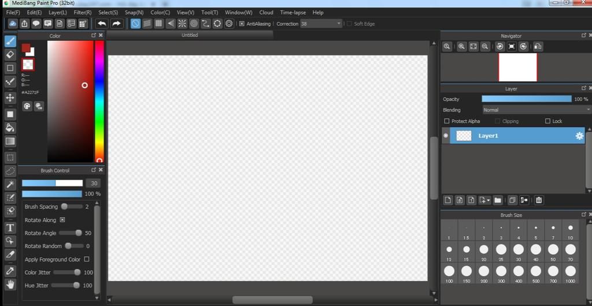Open the File menu
Viewport: 592px width, 306px height.
click(13, 13)
